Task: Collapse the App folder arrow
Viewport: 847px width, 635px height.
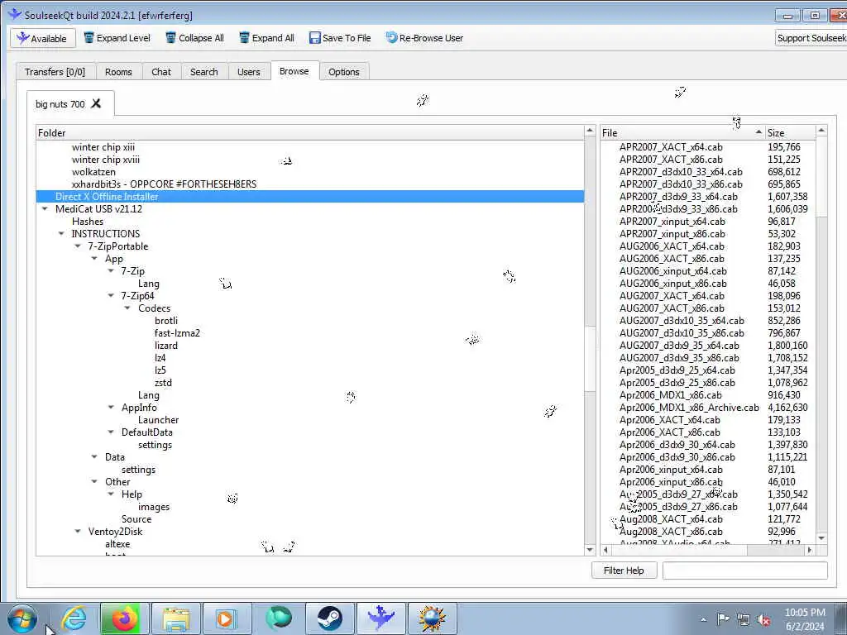Action: pos(94,259)
